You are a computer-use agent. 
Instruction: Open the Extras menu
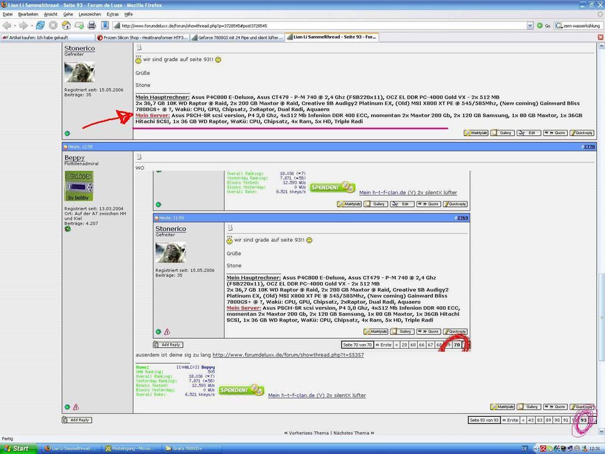pyautogui.click(x=113, y=14)
